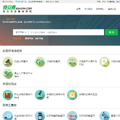Image resolution: width=120 pixels, height=120 pixels.
Task: Click the phone number 010-6210-5800
Action: tap(52, 2)
